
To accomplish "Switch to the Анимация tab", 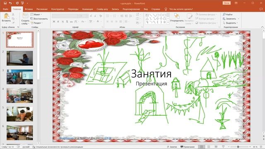I will [x=87, y=9].
